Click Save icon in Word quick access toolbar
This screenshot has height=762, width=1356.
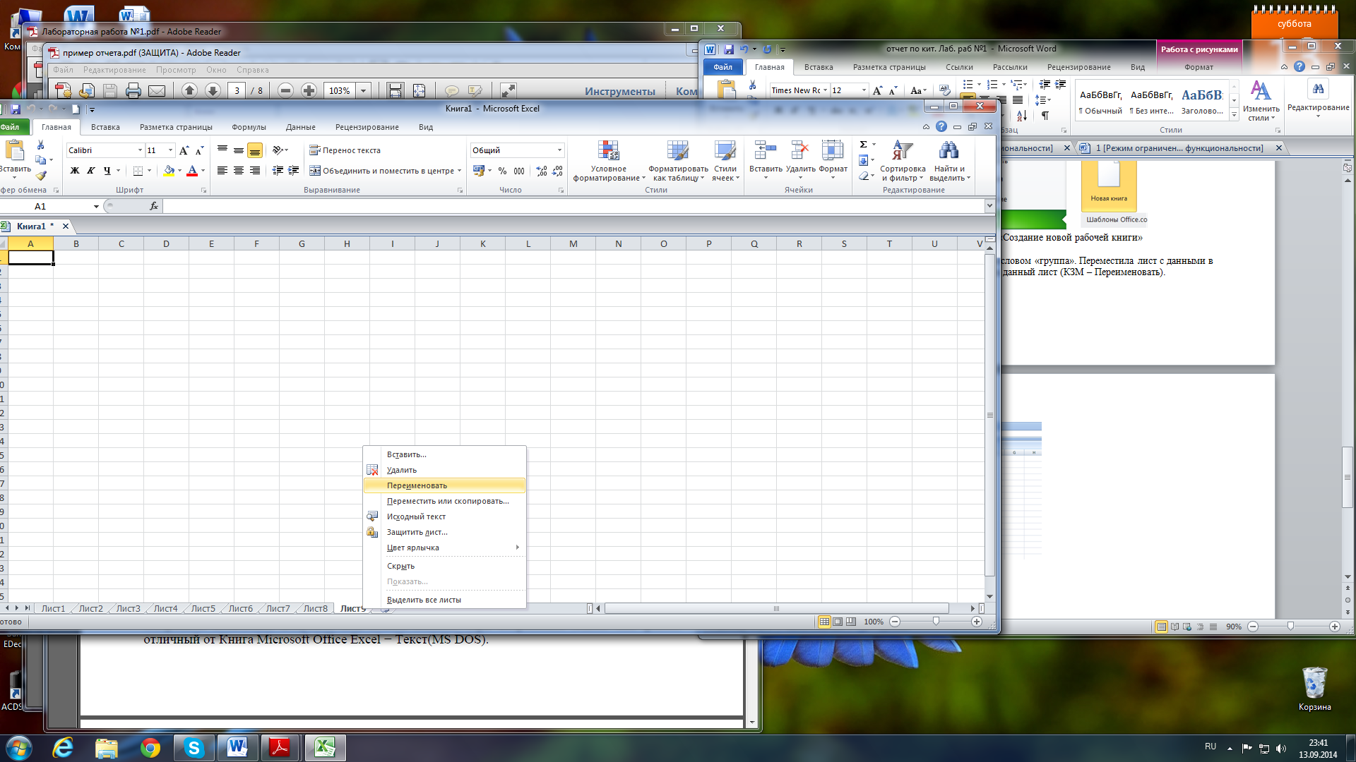pyautogui.click(x=728, y=49)
